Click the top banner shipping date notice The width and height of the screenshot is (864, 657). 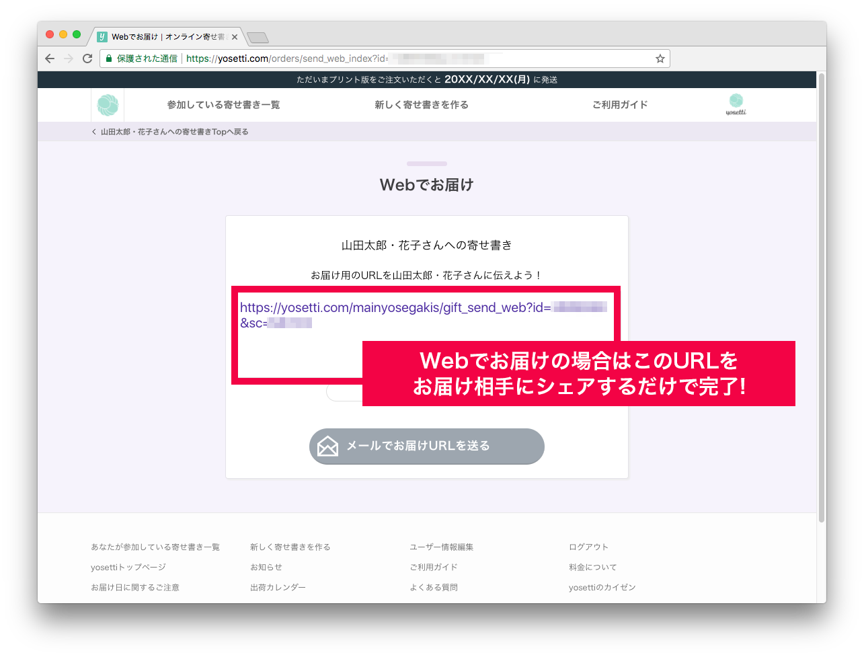pyautogui.click(x=427, y=79)
